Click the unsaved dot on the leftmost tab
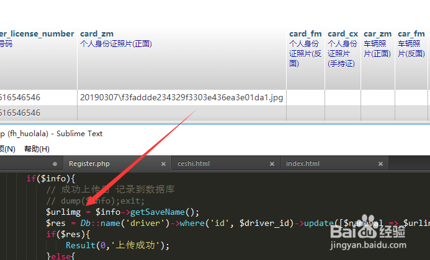Image resolution: width=430 pixels, height=260 pixels. [x=55, y=163]
